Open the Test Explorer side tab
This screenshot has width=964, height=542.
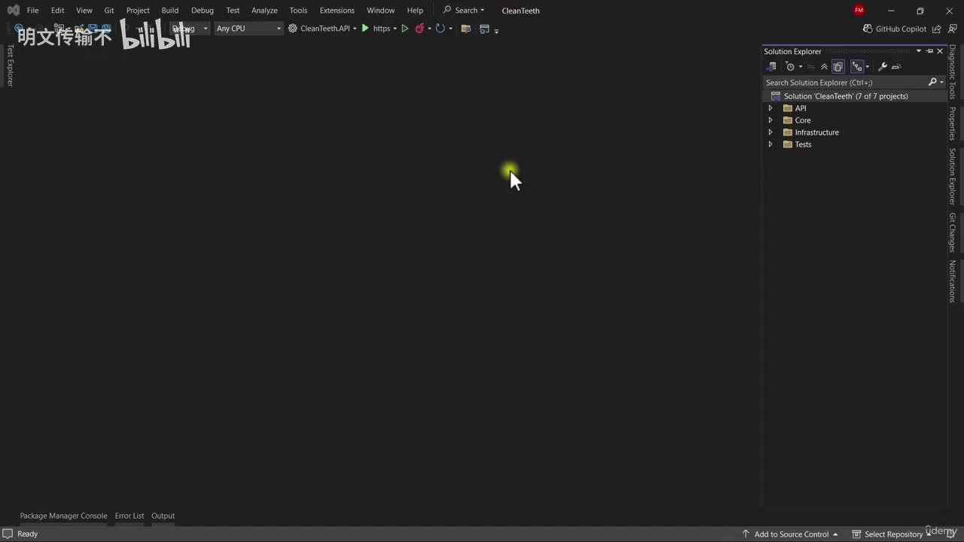point(10,65)
